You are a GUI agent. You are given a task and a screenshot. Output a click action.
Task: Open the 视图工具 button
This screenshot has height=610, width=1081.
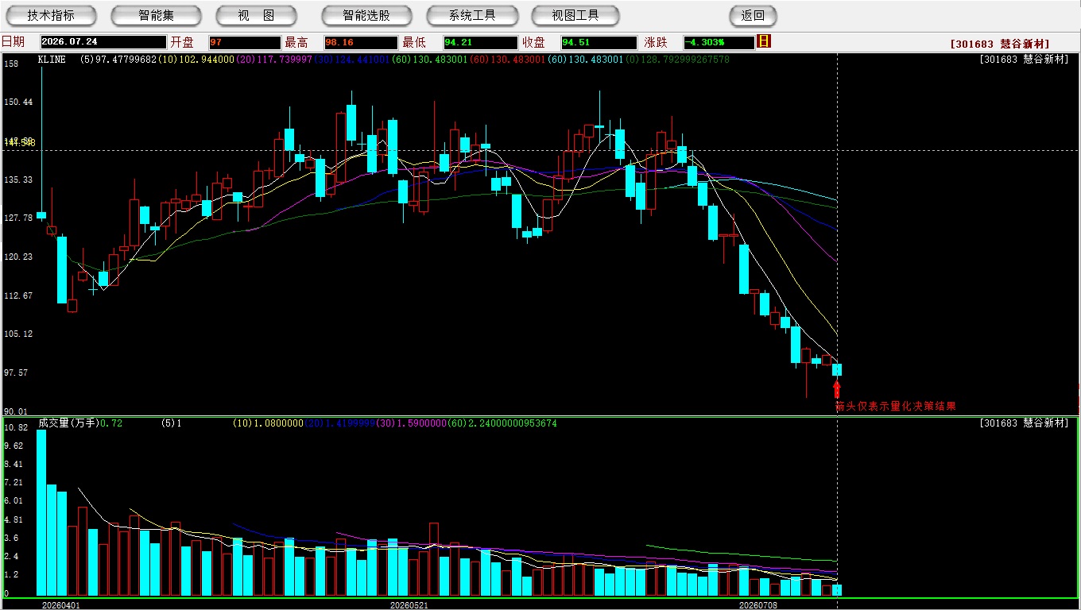pyautogui.click(x=575, y=15)
